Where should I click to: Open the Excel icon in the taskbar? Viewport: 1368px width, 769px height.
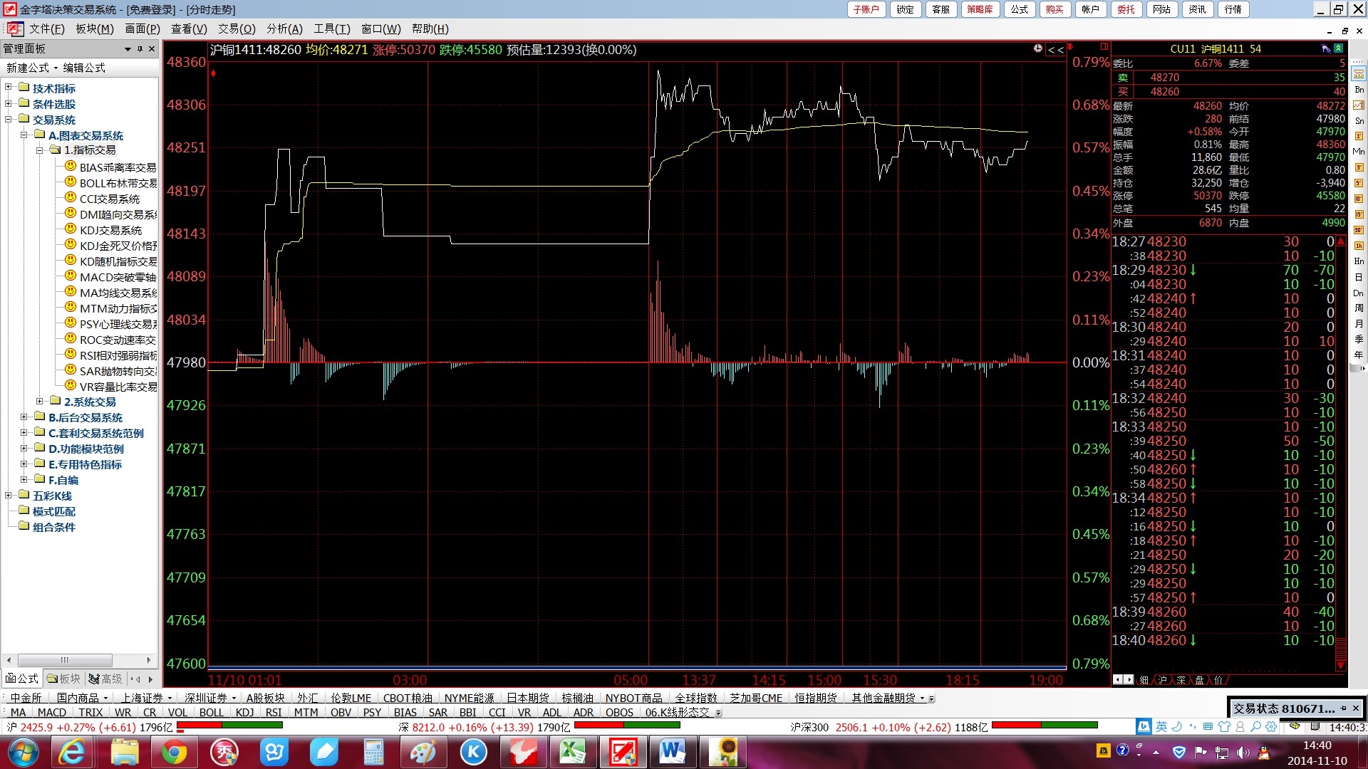[572, 752]
